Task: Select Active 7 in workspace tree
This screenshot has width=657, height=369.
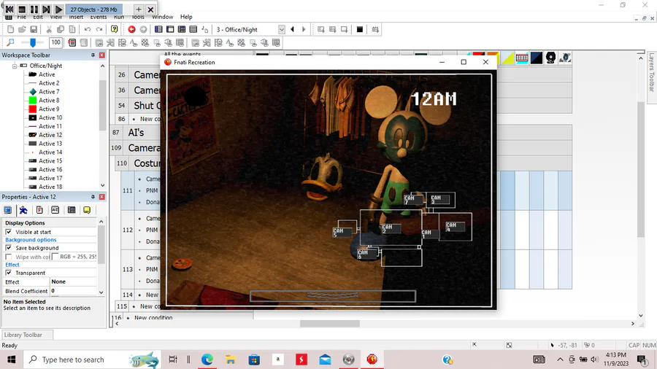Action: (49, 92)
